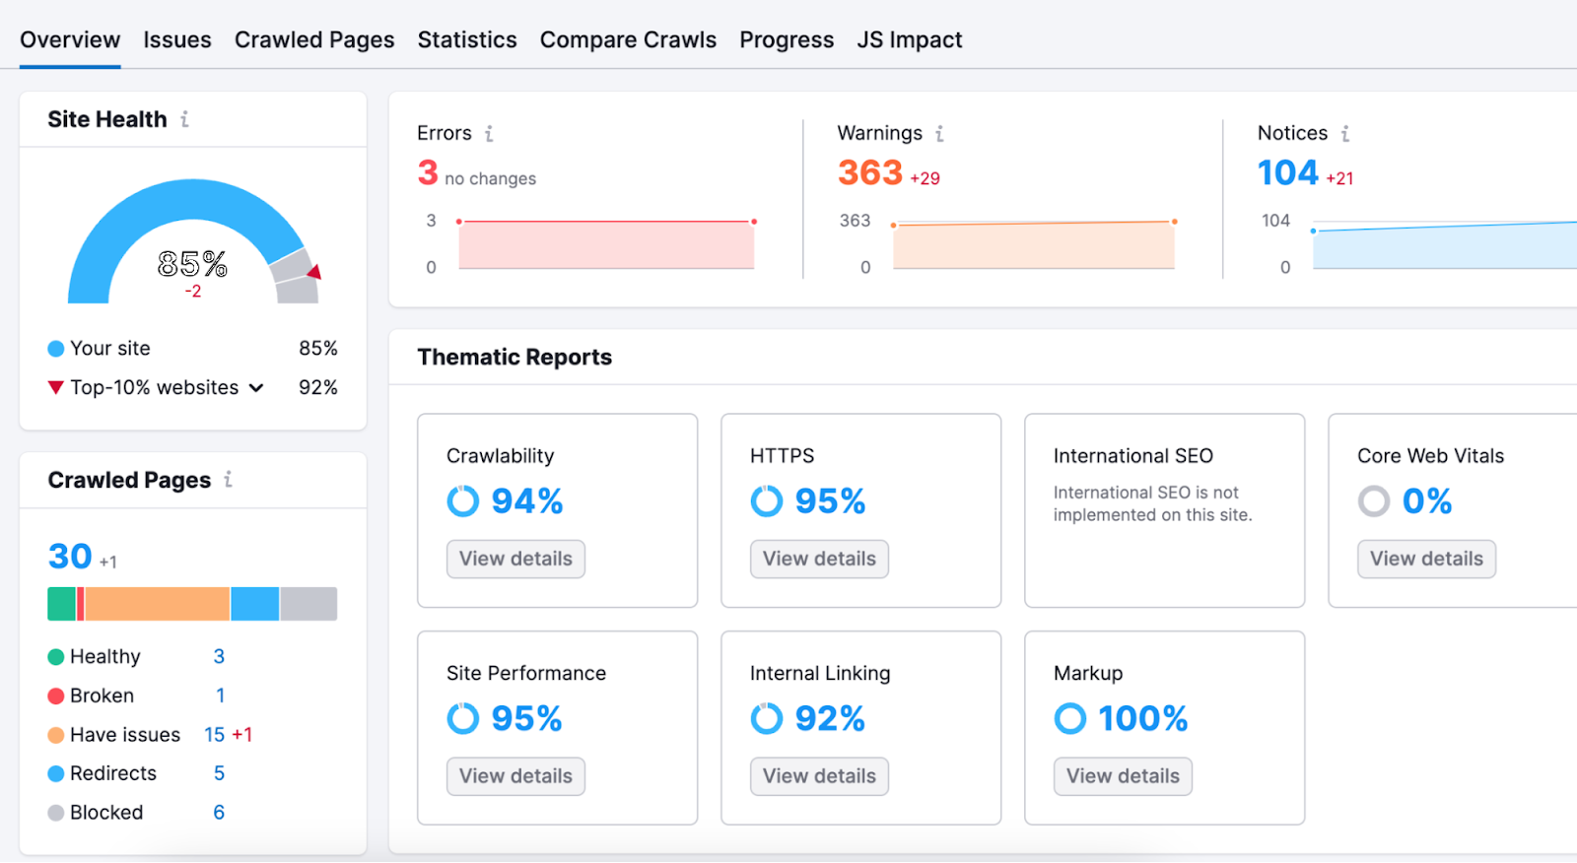Click the Errors info icon
Screen dimensions: 1577x863
(x=489, y=133)
